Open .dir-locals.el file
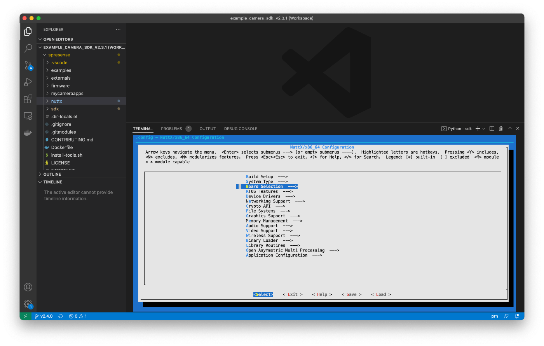The height and width of the screenshot is (346, 544). pos(82,117)
